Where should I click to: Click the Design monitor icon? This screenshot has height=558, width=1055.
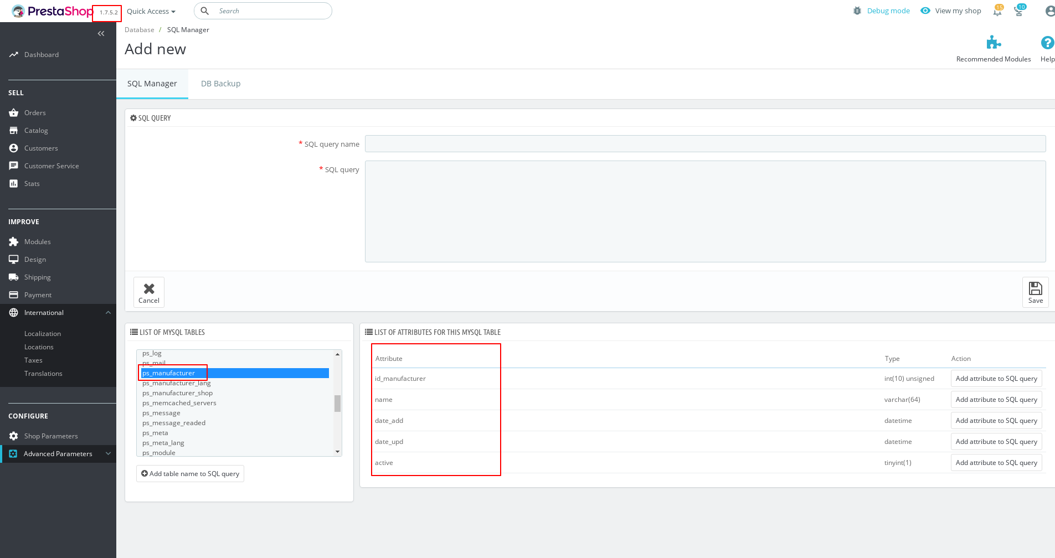point(14,260)
